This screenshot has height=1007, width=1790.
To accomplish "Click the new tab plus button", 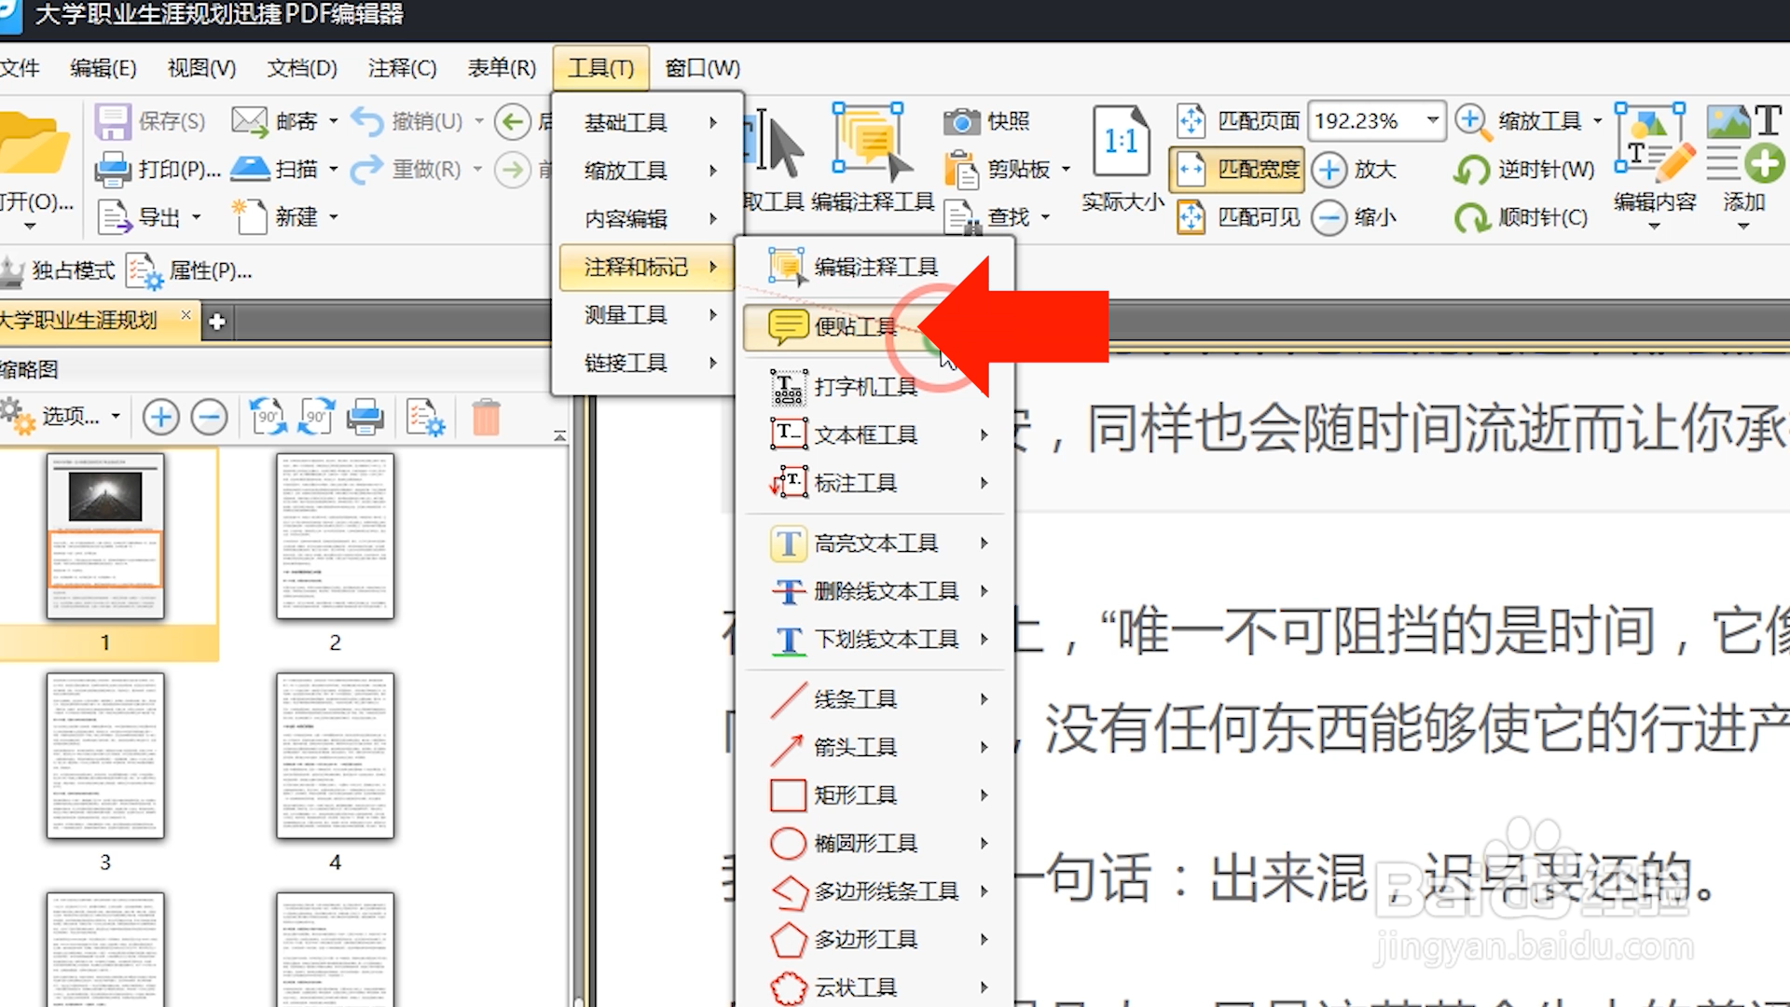I will (217, 322).
